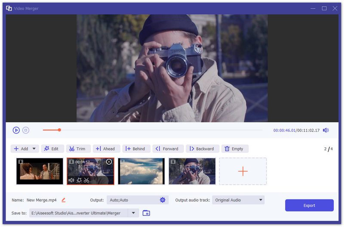The height and width of the screenshot is (227, 344).
Task: Click the Trim scissors button
Action: [x=78, y=149]
